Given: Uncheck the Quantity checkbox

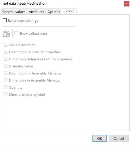Looking at the screenshot, I should pos(6,87).
